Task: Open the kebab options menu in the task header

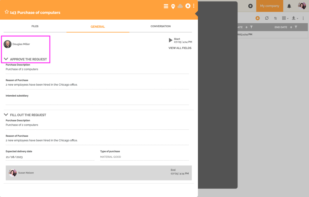Action: [194, 6]
